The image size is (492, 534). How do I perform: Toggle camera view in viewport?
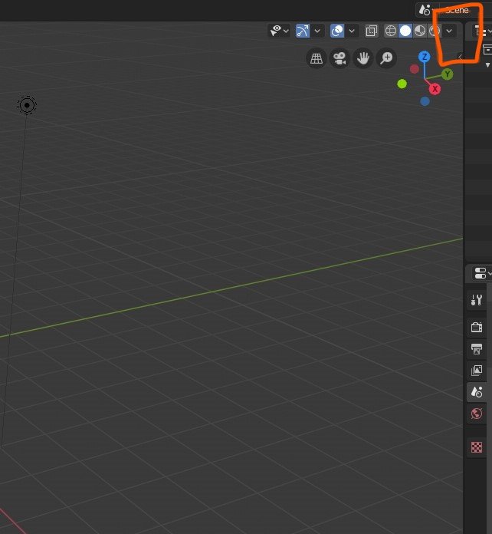pos(339,58)
